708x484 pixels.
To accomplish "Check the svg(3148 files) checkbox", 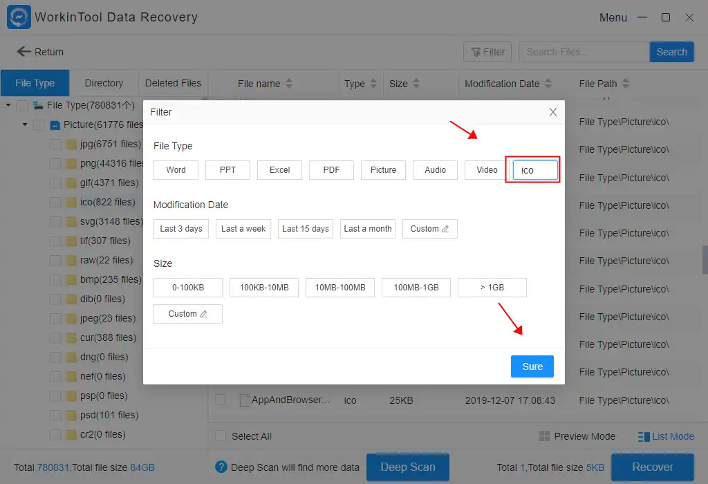I will tap(55, 222).
